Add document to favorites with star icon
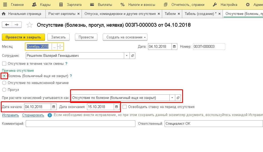The image size is (263, 152). 29,25
